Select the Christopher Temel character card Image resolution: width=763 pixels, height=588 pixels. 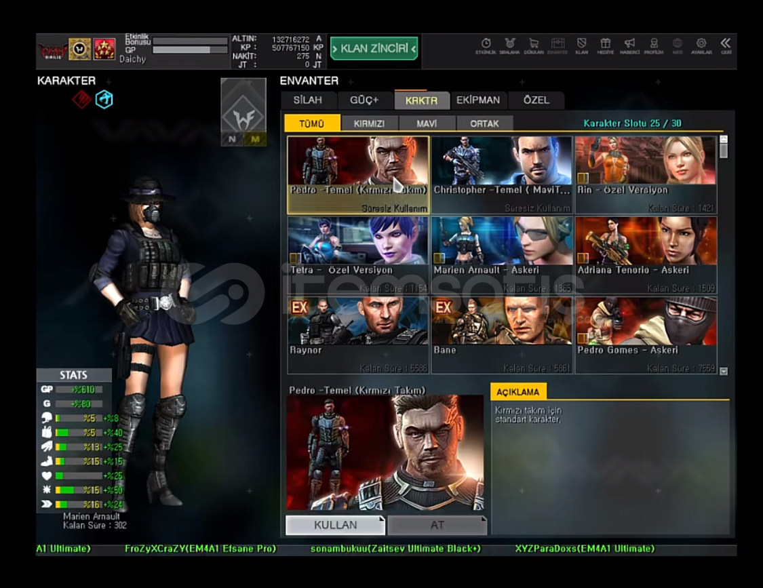pos(502,175)
